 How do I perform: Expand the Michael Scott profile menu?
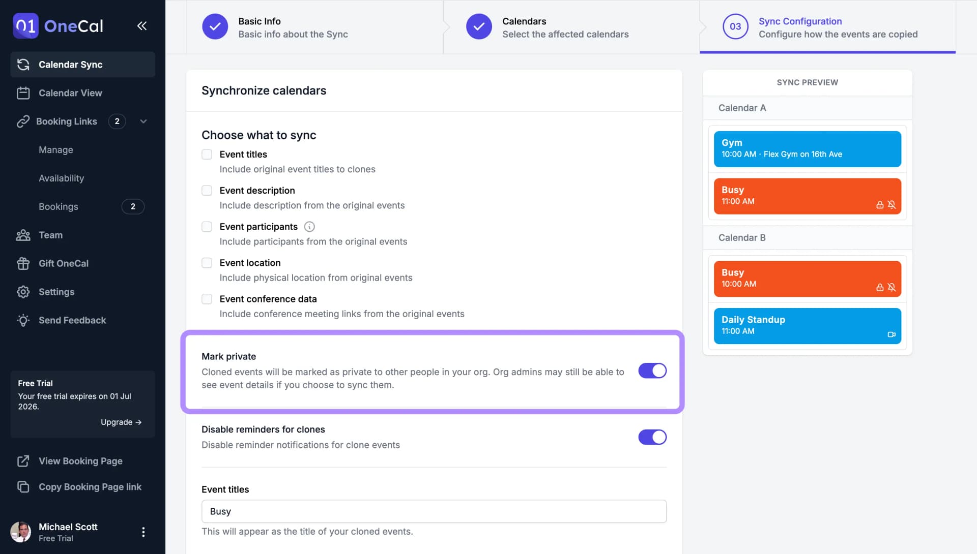point(143,533)
